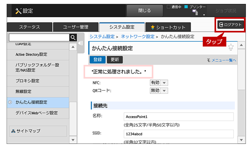Select かんたん接続設定 menu item
The image size is (251, 147).
click(x=38, y=102)
